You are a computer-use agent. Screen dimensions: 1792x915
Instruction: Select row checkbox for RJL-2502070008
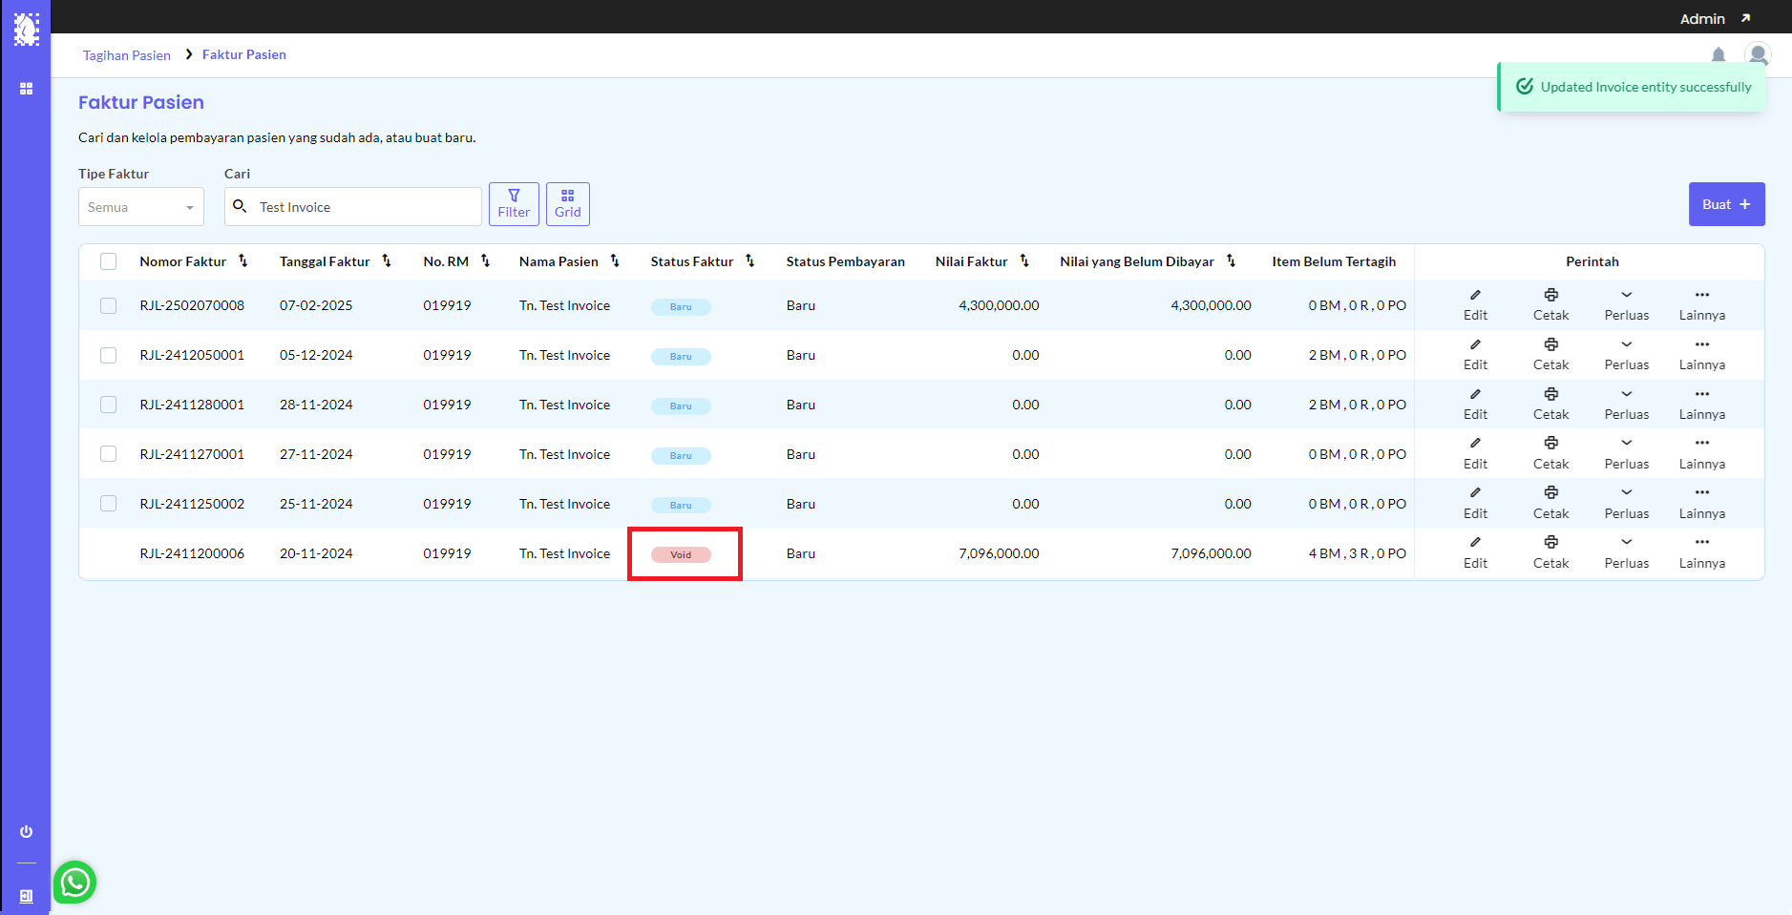click(x=109, y=305)
